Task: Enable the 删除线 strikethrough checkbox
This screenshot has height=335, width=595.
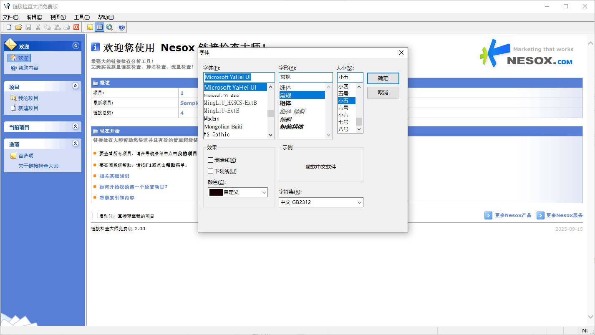Action: pyautogui.click(x=210, y=160)
